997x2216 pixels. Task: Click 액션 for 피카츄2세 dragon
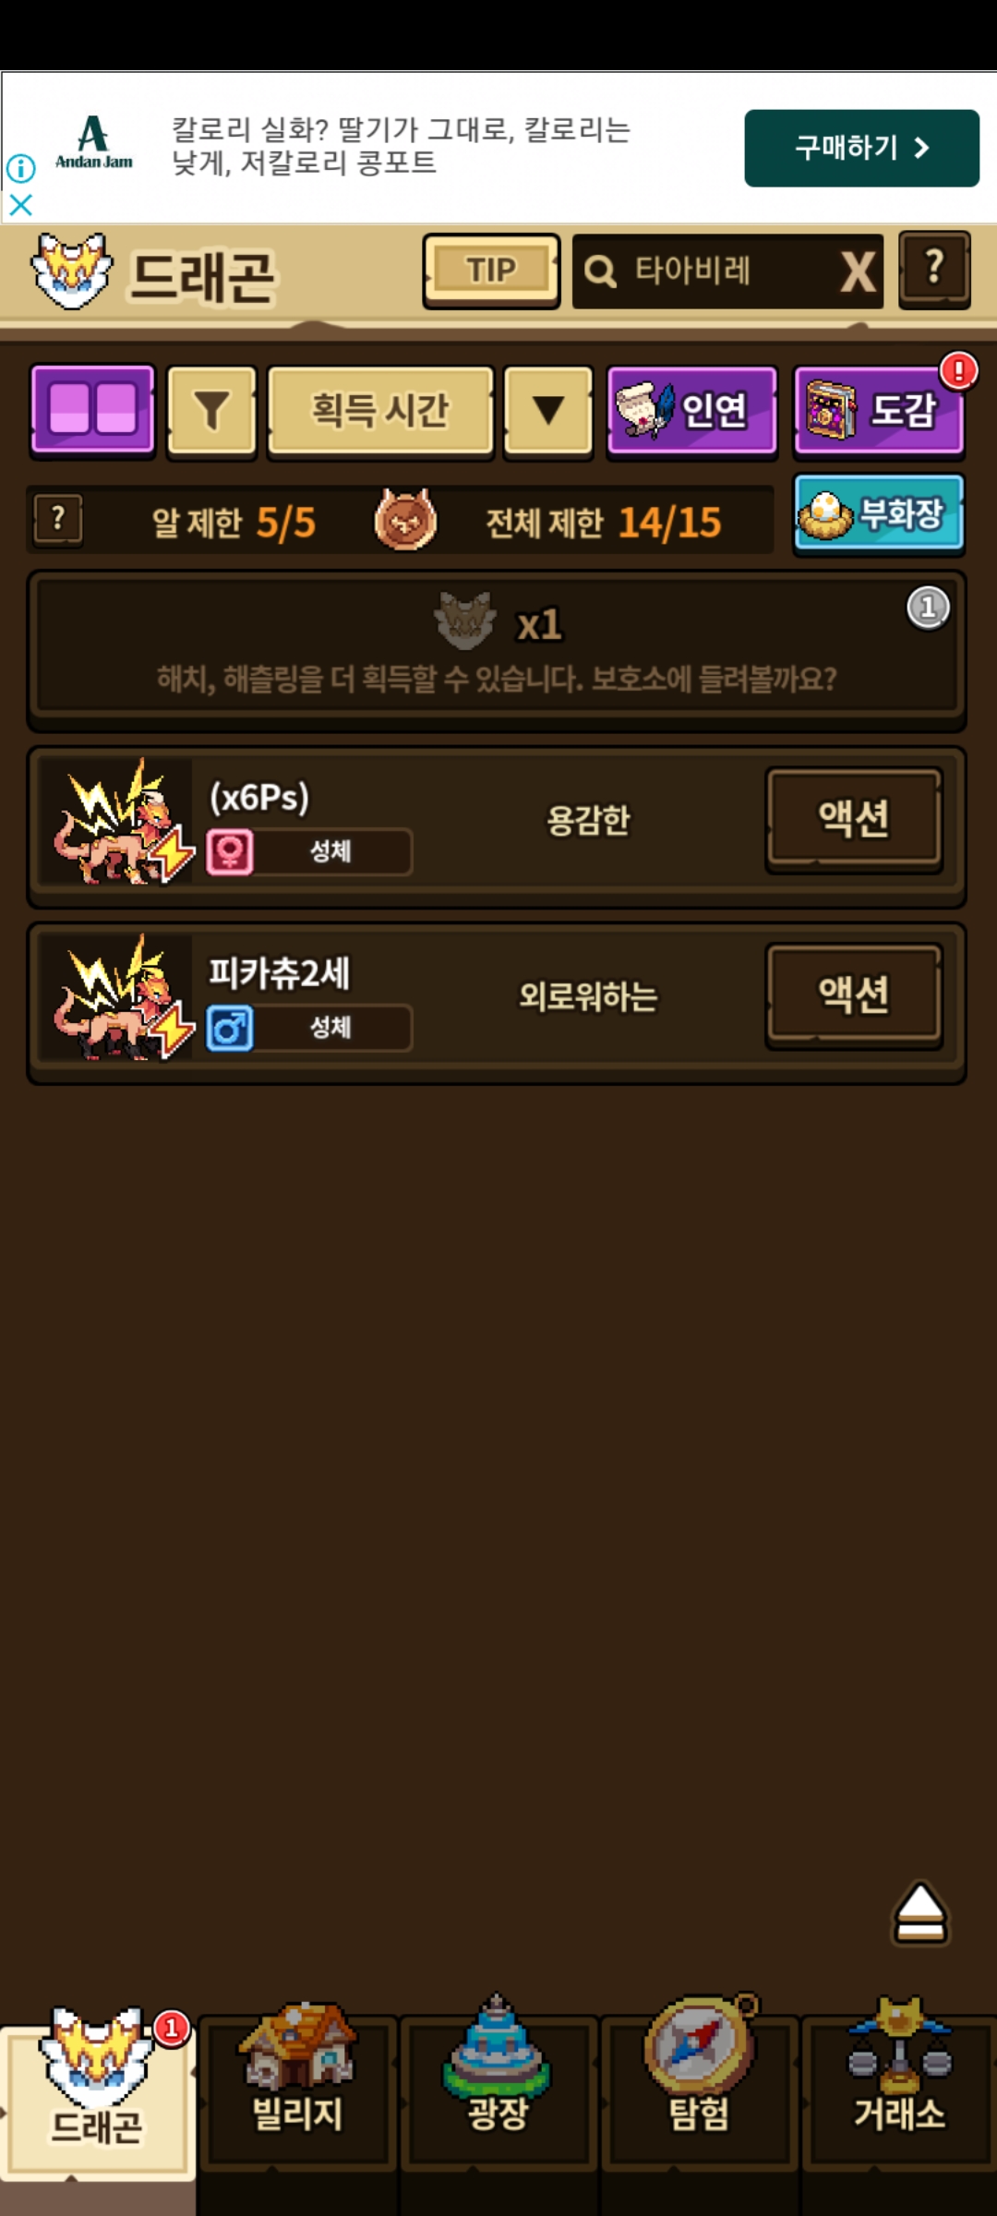[x=854, y=995]
